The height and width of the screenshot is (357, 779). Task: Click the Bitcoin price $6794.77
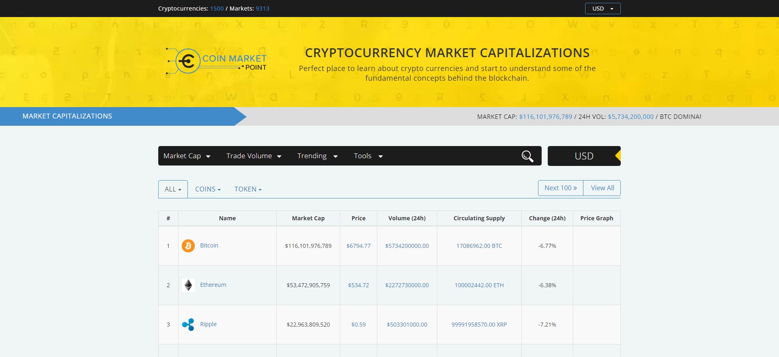358,246
